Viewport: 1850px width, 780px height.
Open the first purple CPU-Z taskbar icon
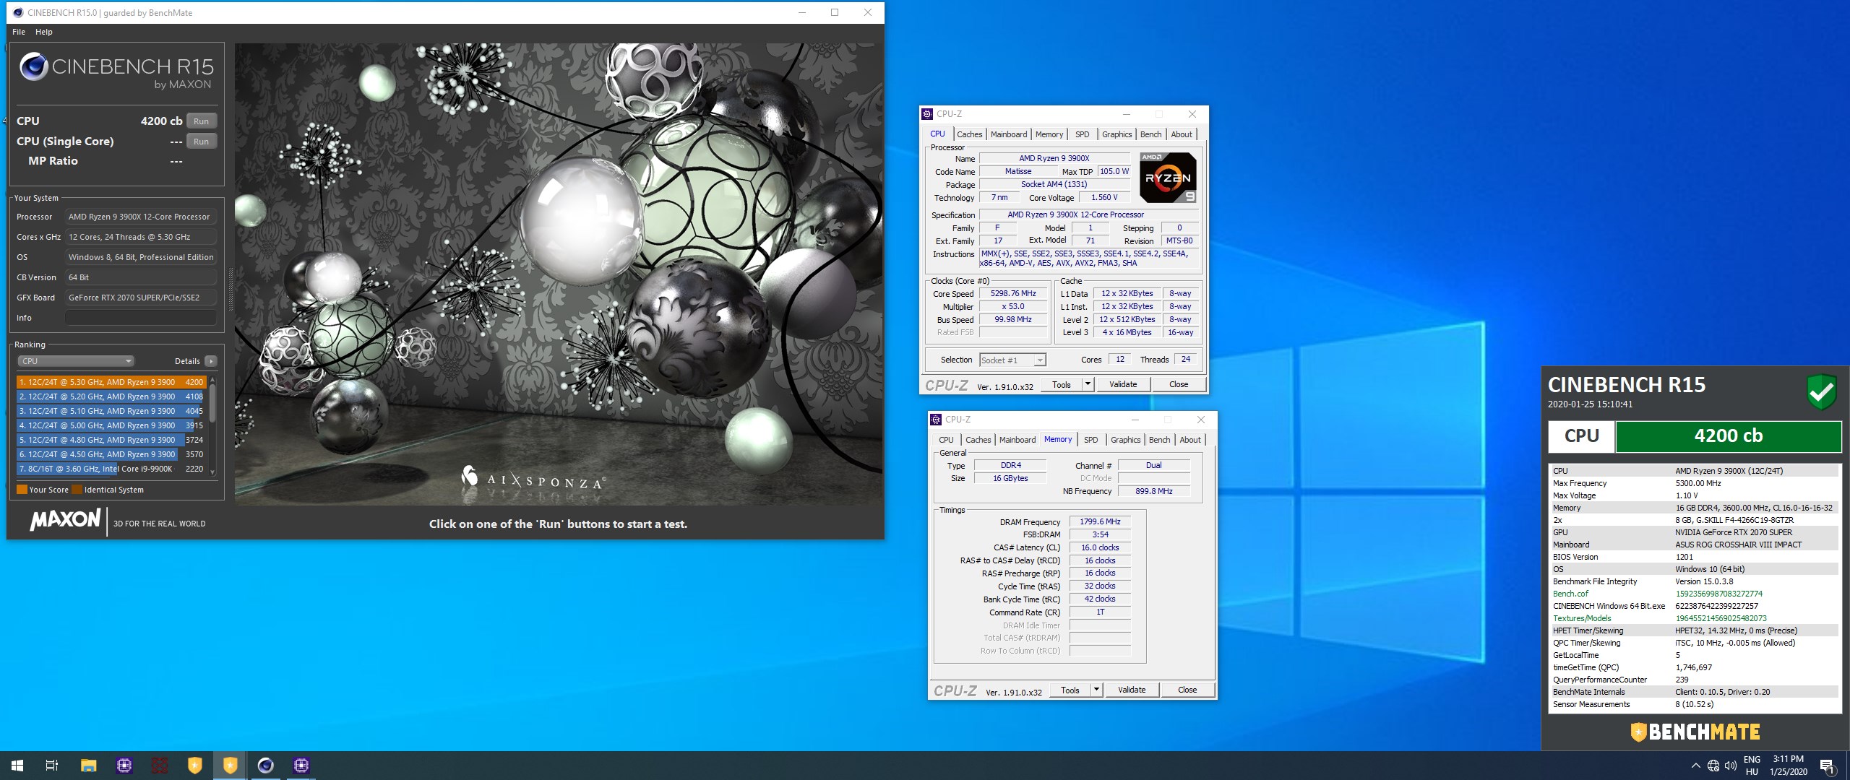[x=124, y=766]
